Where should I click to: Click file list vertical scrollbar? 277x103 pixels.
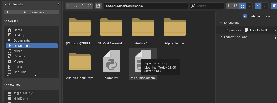(x=215, y=57)
